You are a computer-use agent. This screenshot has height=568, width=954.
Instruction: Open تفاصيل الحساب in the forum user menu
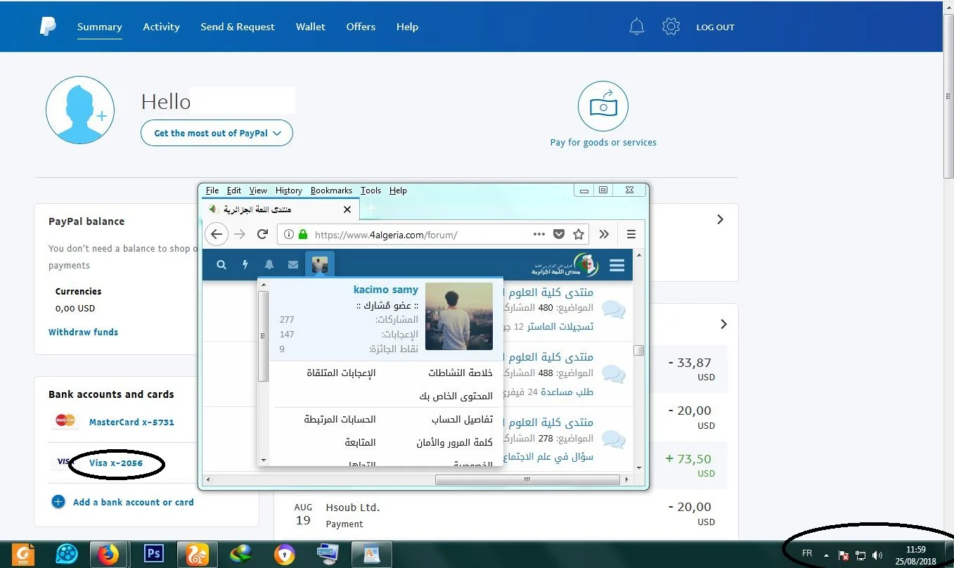click(462, 420)
